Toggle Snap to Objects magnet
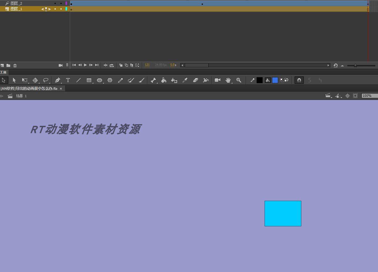378x272 pixels. tap(299, 80)
